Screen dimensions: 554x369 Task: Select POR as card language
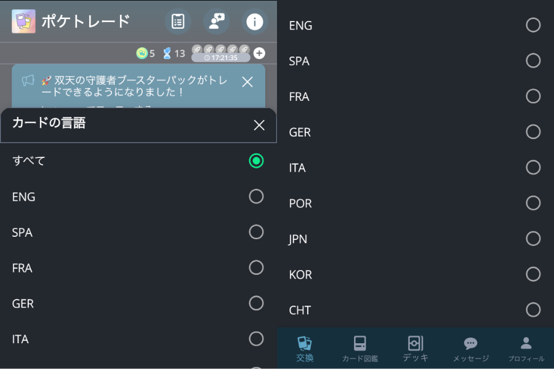pyautogui.click(x=533, y=203)
